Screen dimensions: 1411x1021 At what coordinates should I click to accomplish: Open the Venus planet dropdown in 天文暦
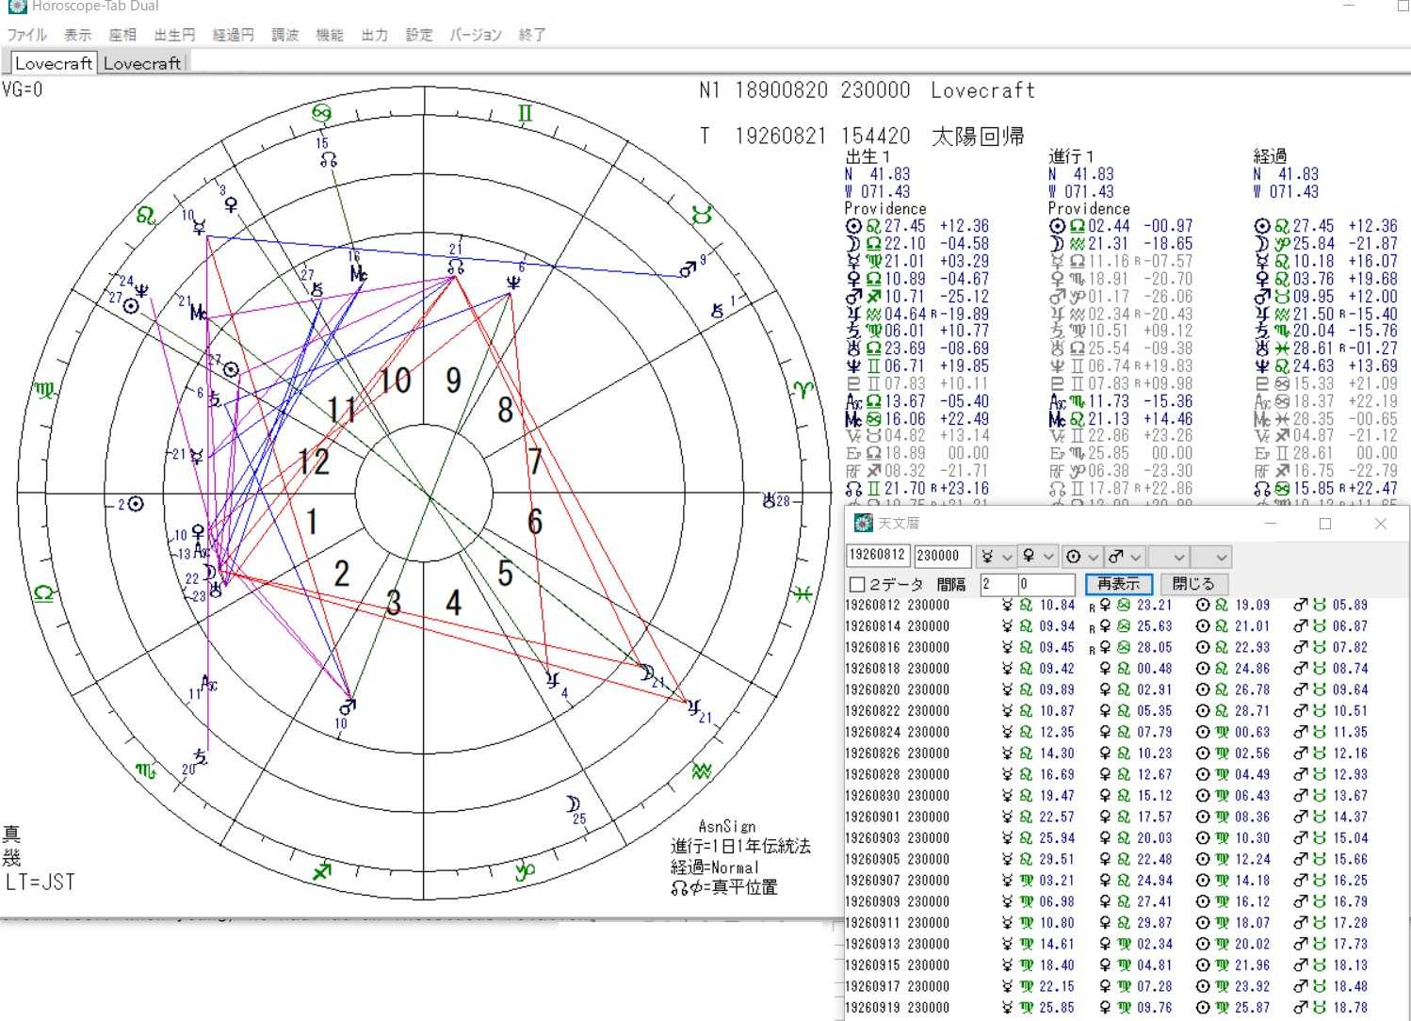pyautogui.click(x=1038, y=557)
